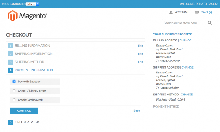Open the shopping cart icon
This screenshot has height=132, width=220.
click(196, 12)
